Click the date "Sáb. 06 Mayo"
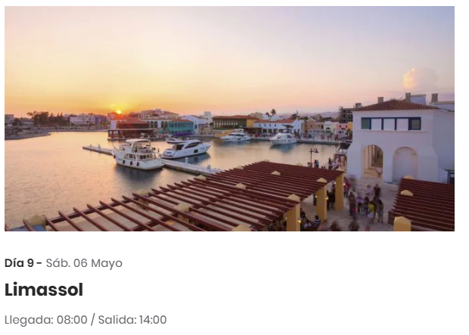The image size is (469, 335). click(x=84, y=263)
